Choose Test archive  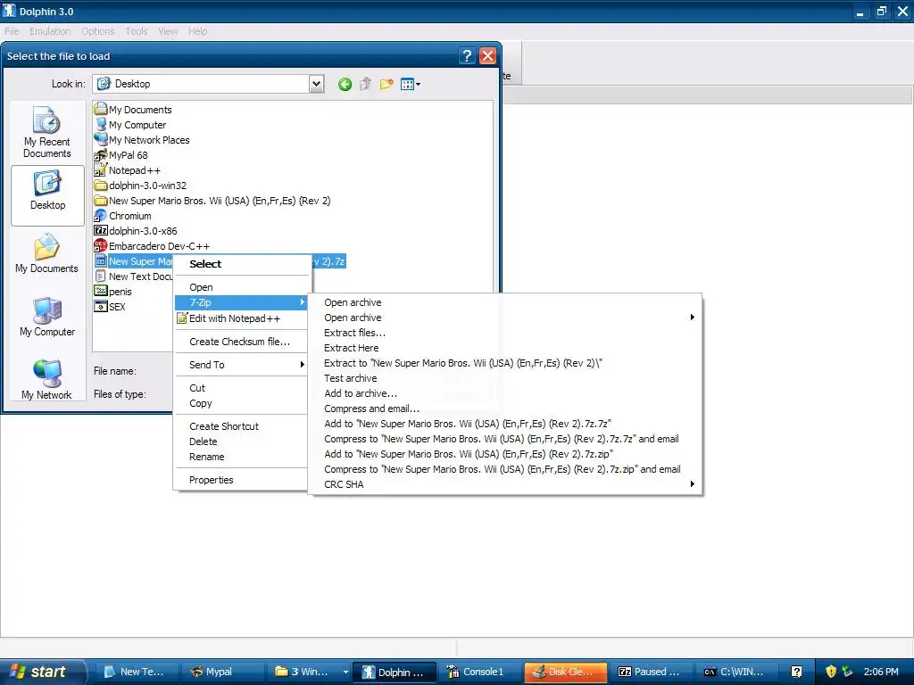[505, 378]
